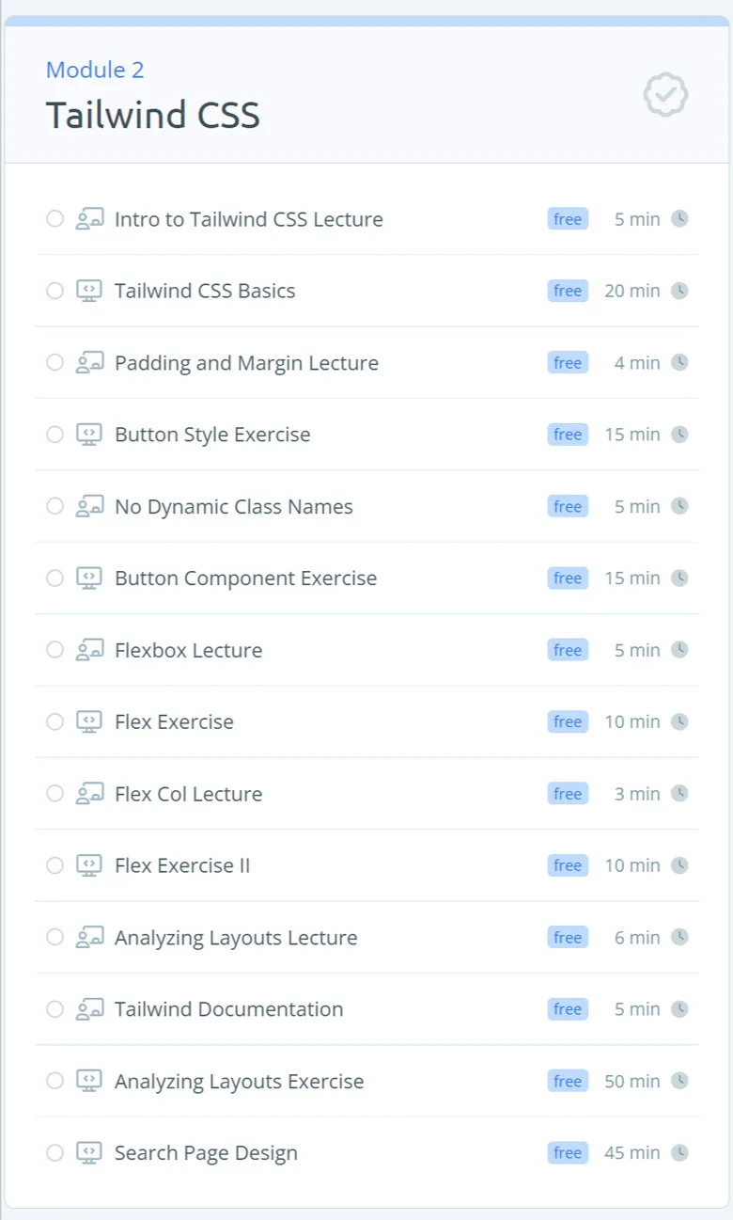Image resolution: width=733 pixels, height=1220 pixels.
Task: Click lecture icon beside No Dynamic Class Names
Action: pos(89,506)
